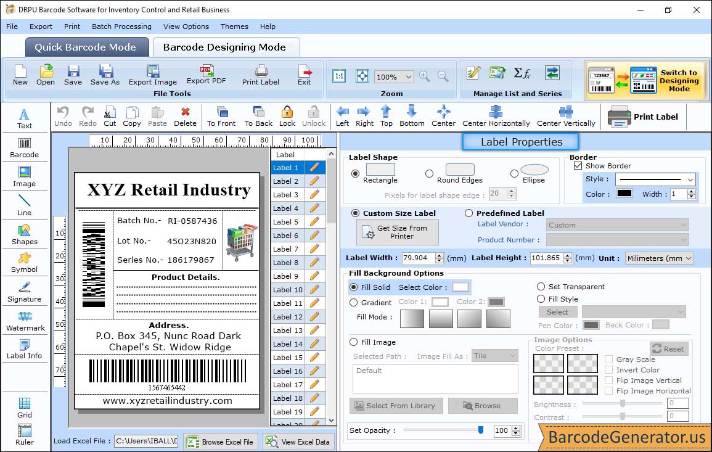712x452 pixels.
Task: Choose the Gradient fill option
Action: 354,303
